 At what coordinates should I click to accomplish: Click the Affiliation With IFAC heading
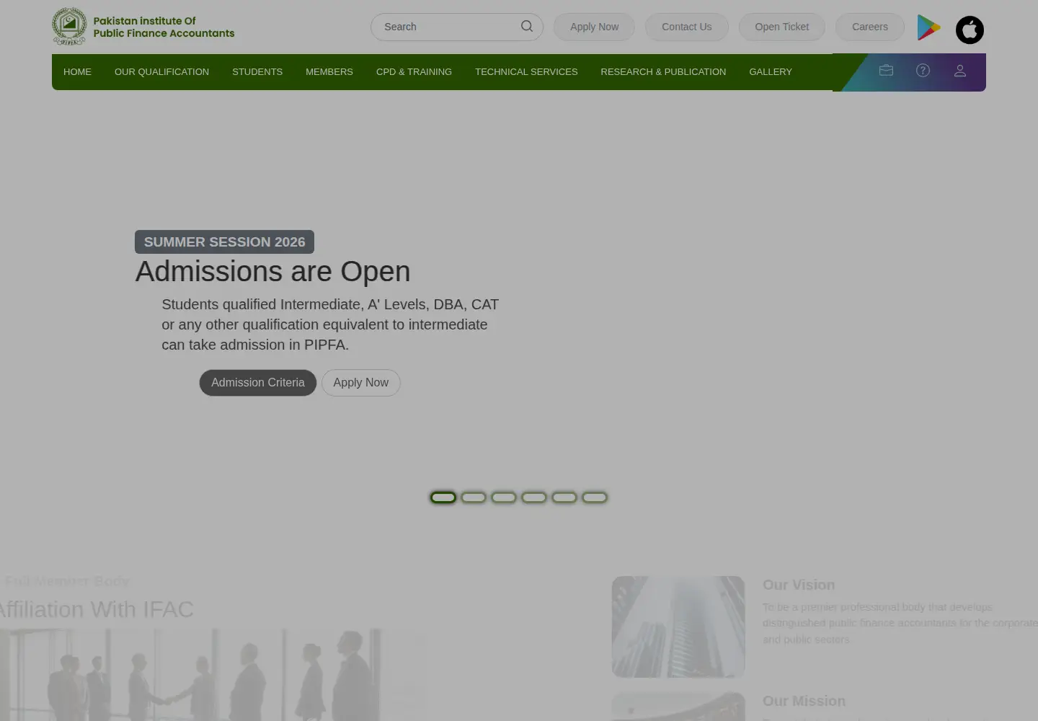[96, 609]
